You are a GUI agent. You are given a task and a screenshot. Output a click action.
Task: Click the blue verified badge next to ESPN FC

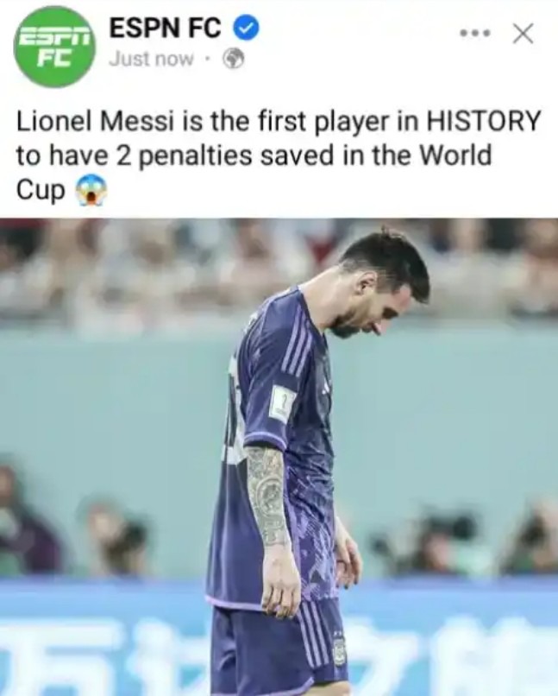click(245, 28)
